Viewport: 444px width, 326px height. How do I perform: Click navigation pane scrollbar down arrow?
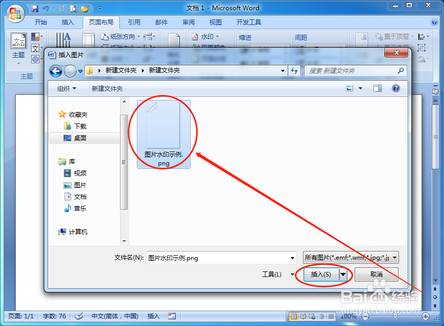[x=124, y=241]
